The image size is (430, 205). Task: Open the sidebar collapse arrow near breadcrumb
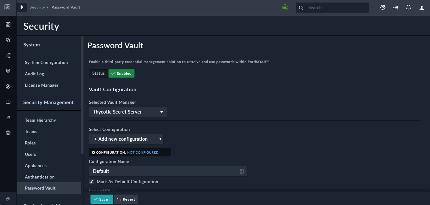point(22,7)
